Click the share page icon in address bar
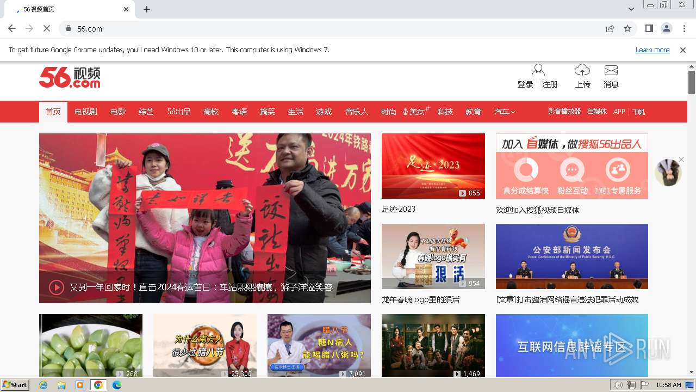Image resolution: width=696 pixels, height=392 pixels. [x=610, y=28]
